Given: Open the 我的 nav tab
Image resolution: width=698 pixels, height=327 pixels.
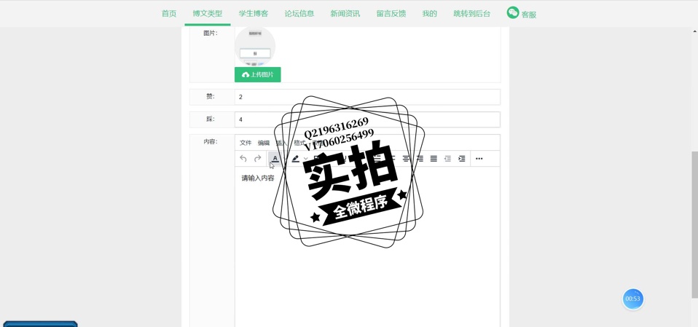Looking at the screenshot, I should 430,13.
